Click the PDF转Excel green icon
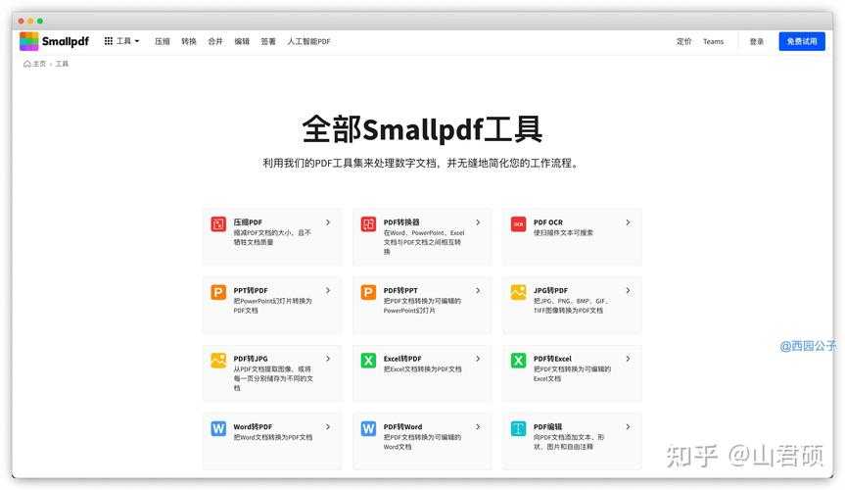 pos(518,360)
